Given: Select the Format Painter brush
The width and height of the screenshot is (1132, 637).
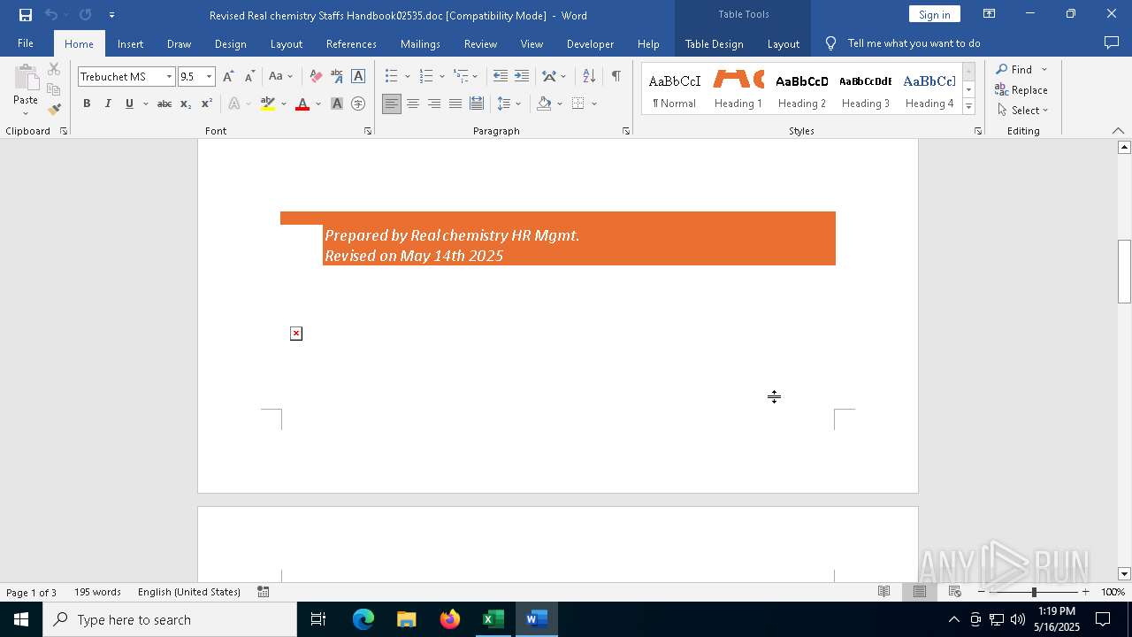Looking at the screenshot, I should (54, 110).
